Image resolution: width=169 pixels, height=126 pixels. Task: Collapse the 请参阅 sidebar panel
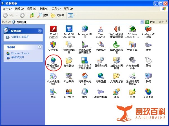[40, 47]
